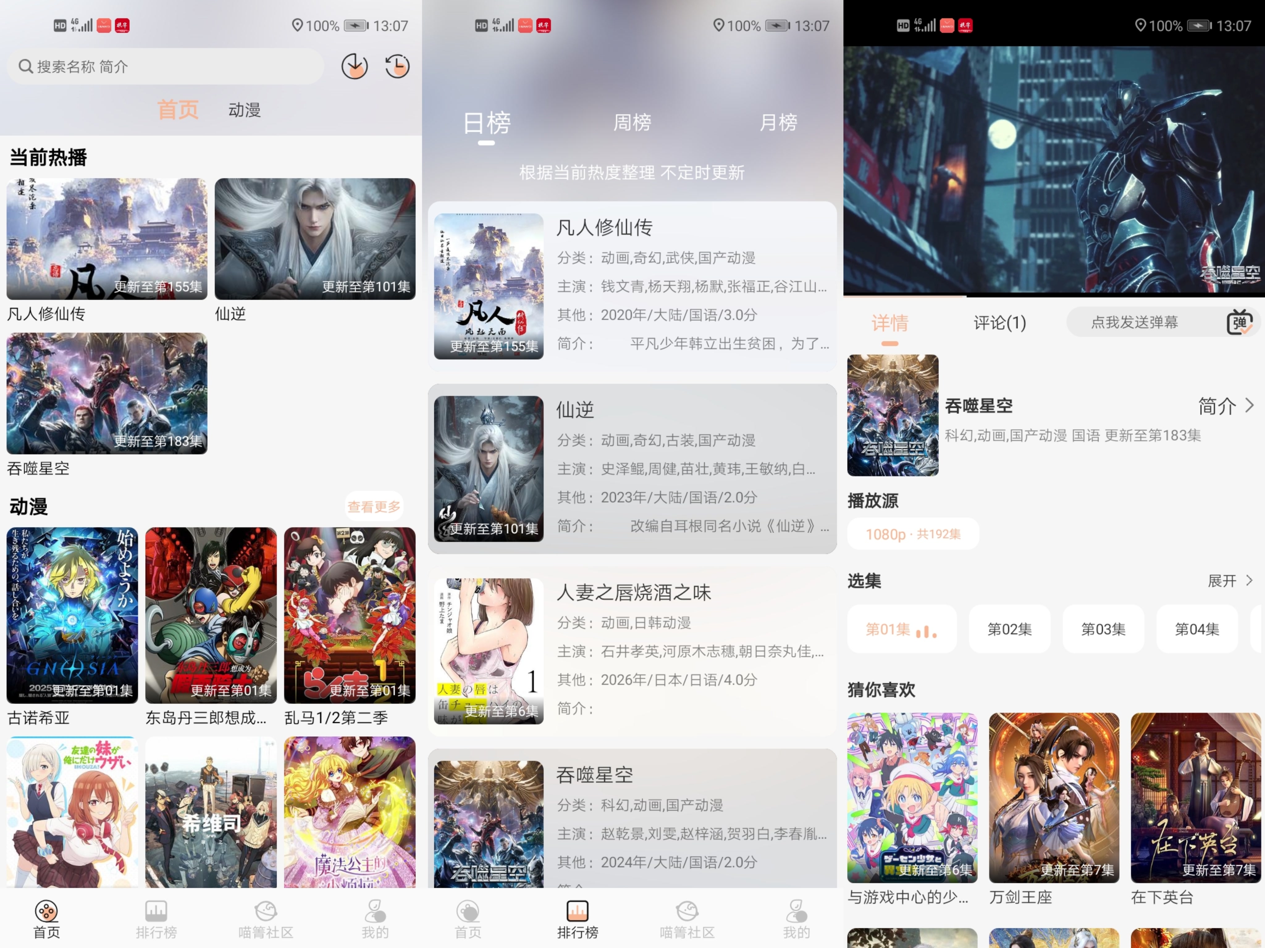1265x948 pixels.
Task: Open the download manager icon
Action: [354, 66]
